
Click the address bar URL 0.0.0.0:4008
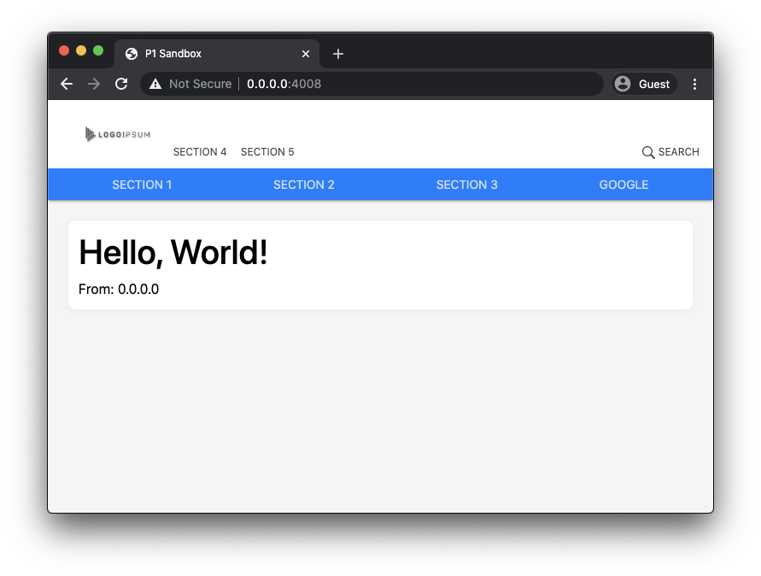[284, 84]
